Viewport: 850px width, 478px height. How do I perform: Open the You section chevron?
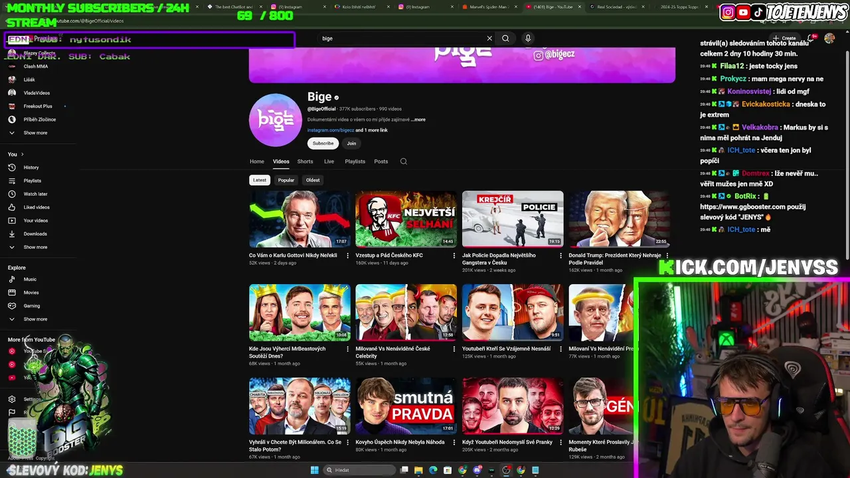pyautogui.click(x=22, y=154)
